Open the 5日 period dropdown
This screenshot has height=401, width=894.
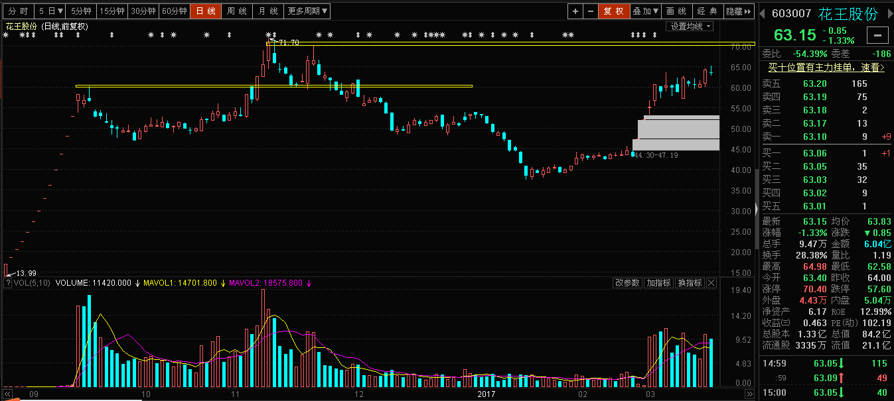(x=50, y=11)
